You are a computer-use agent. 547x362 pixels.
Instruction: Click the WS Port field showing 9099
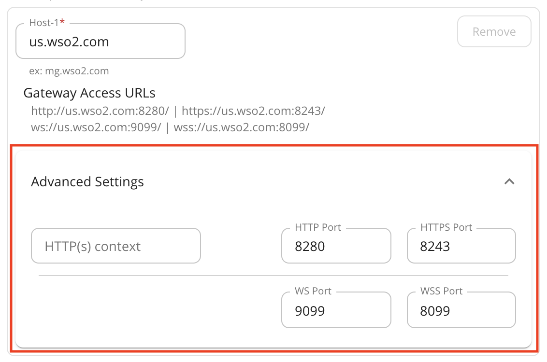coord(335,310)
